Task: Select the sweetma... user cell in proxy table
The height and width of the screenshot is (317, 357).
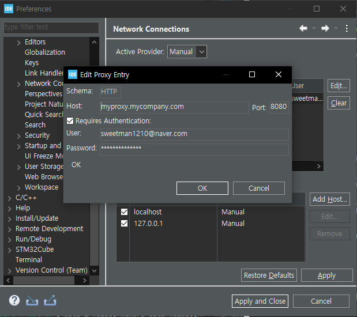Action: click(307, 99)
